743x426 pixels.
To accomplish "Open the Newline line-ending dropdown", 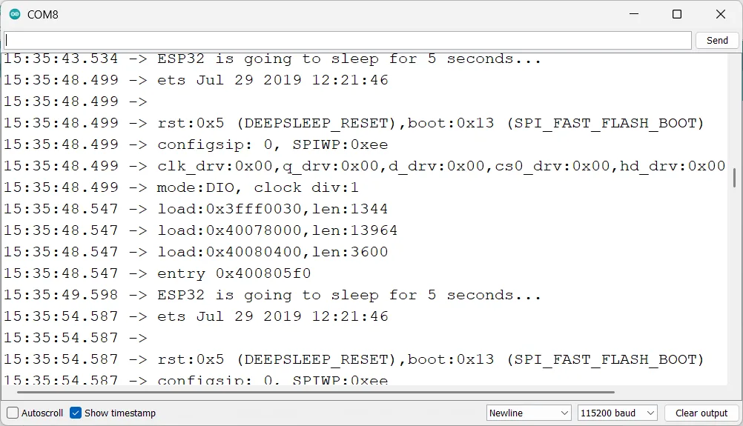I will (x=529, y=413).
